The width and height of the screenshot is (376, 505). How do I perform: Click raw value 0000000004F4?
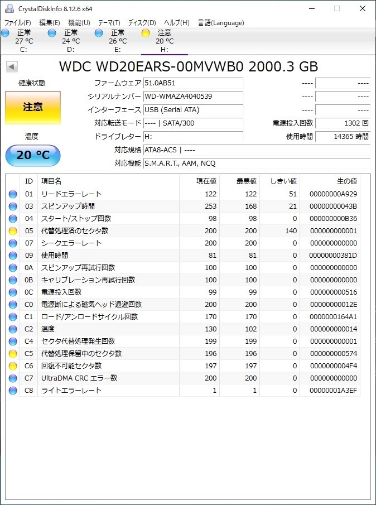[333, 366]
